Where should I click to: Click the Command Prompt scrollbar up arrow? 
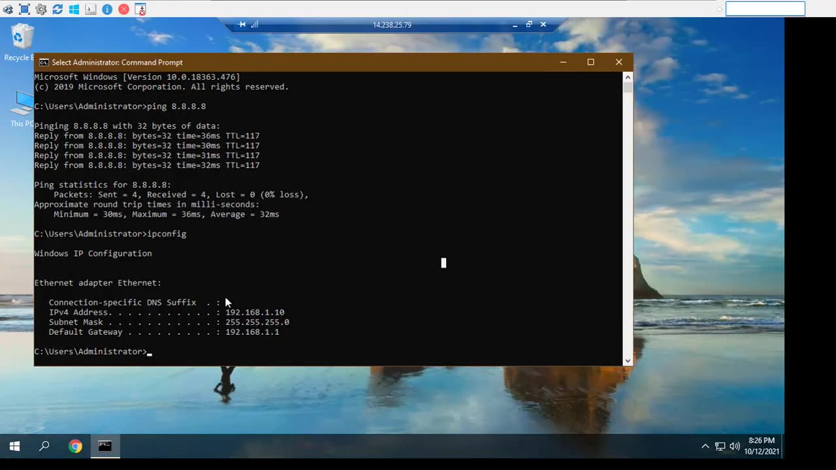628,76
